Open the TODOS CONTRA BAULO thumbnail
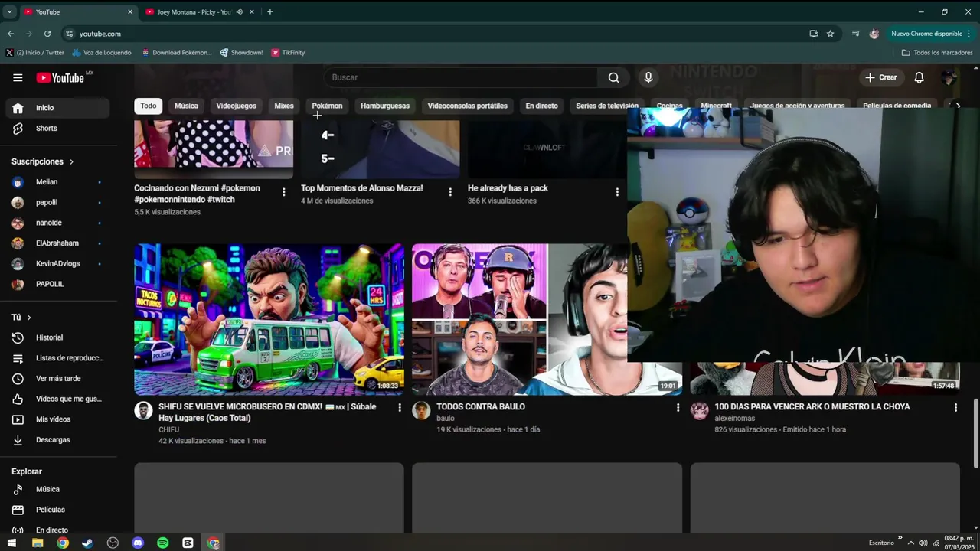The height and width of the screenshot is (551, 980). [519, 319]
